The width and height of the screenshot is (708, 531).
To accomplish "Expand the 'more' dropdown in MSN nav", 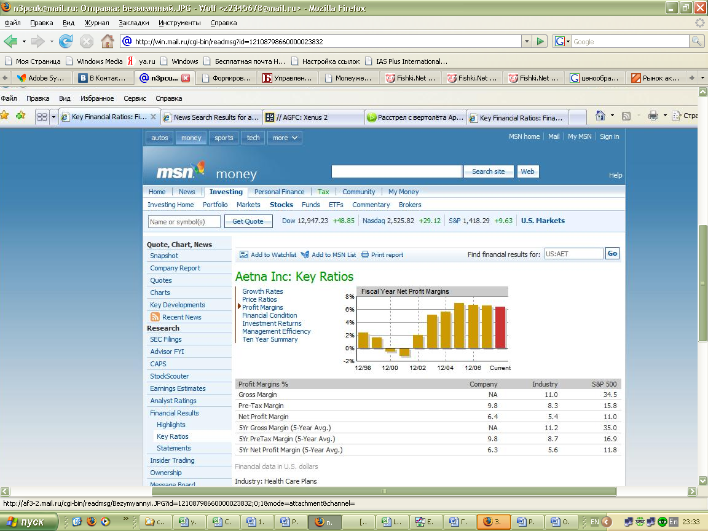I will tap(285, 138).
